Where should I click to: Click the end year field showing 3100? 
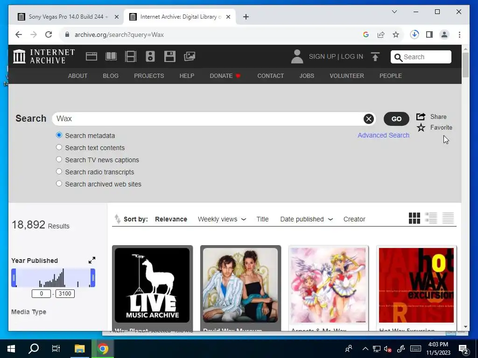pyautogui.click(x=65, y=294)
